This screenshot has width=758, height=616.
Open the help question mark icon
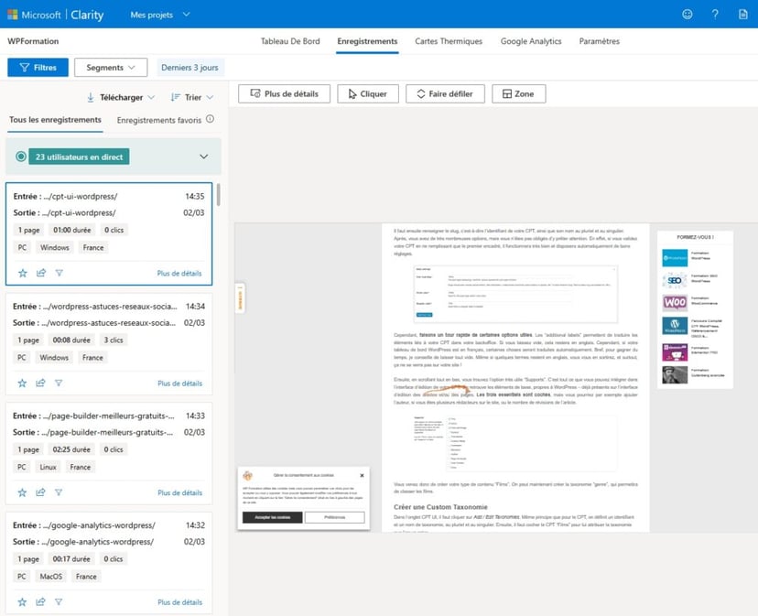[x=715, y=14]
